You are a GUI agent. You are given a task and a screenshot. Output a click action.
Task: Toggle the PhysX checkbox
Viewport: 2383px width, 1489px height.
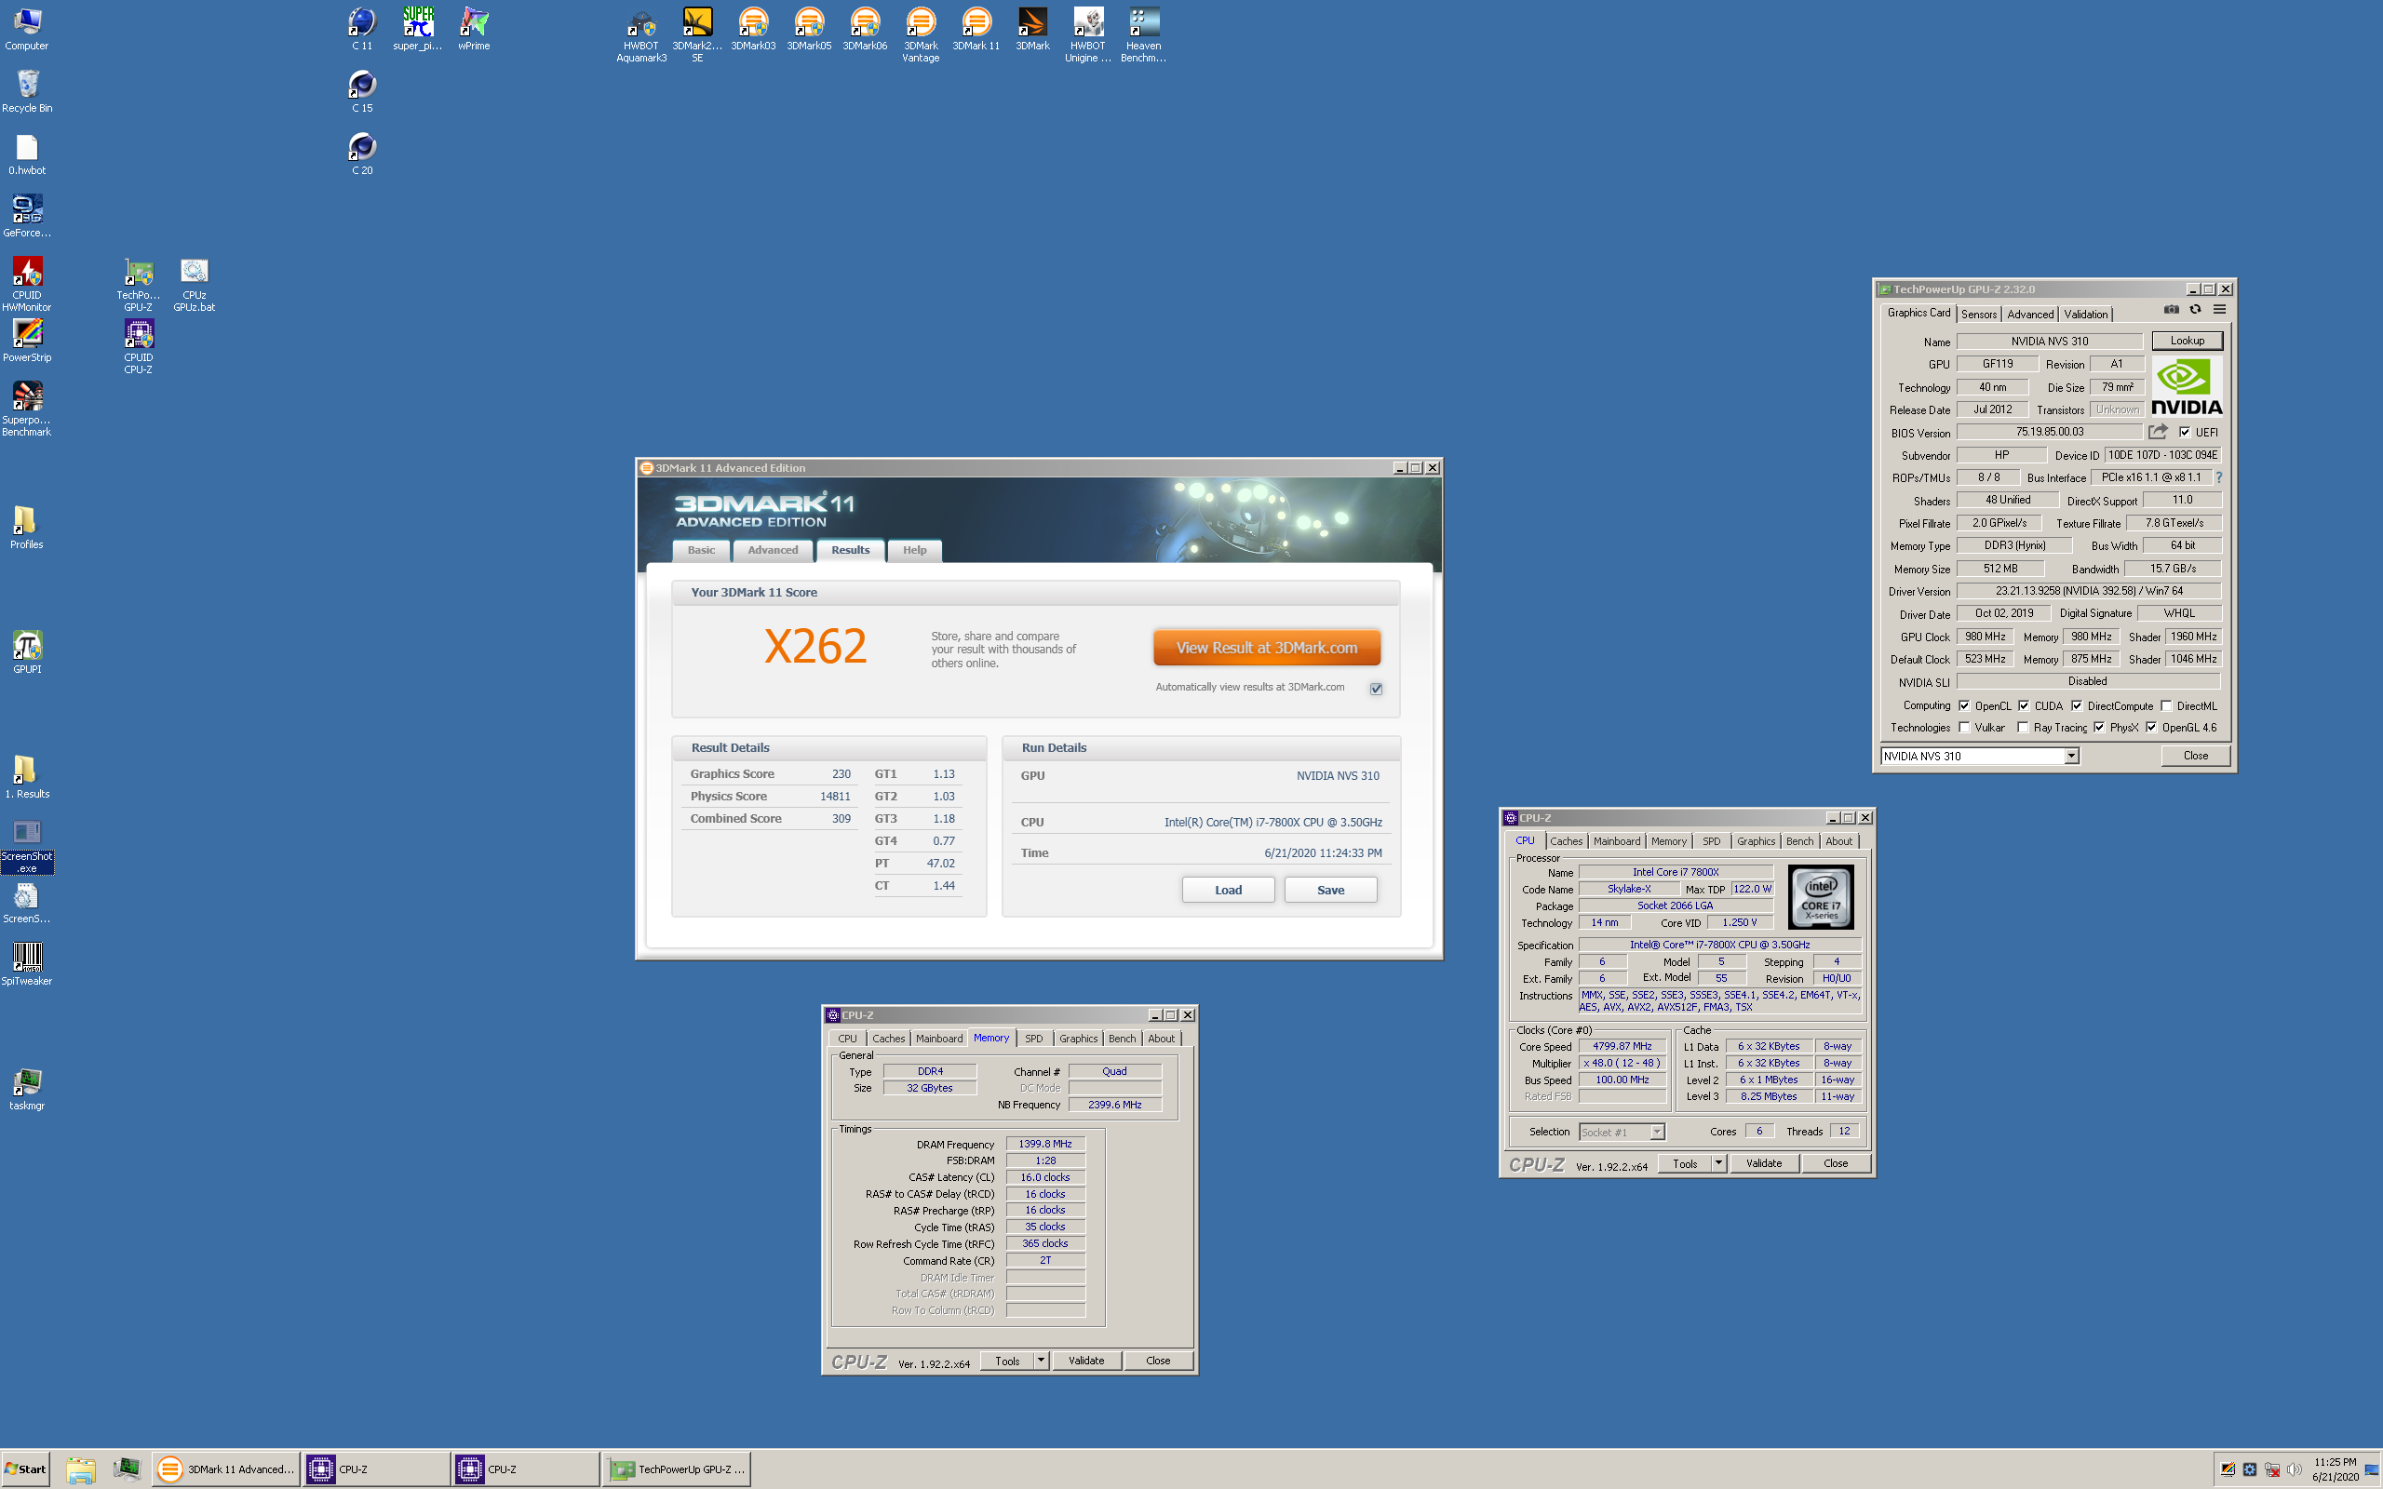[2099, 727]
